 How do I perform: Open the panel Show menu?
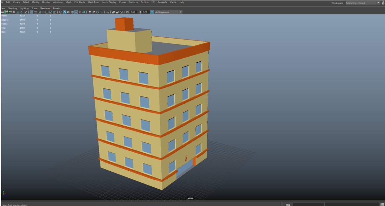(x=34, y=8)
